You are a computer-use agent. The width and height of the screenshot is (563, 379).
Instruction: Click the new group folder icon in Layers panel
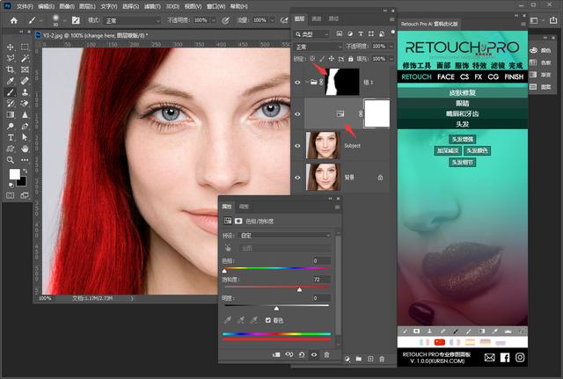coord(358,359)
